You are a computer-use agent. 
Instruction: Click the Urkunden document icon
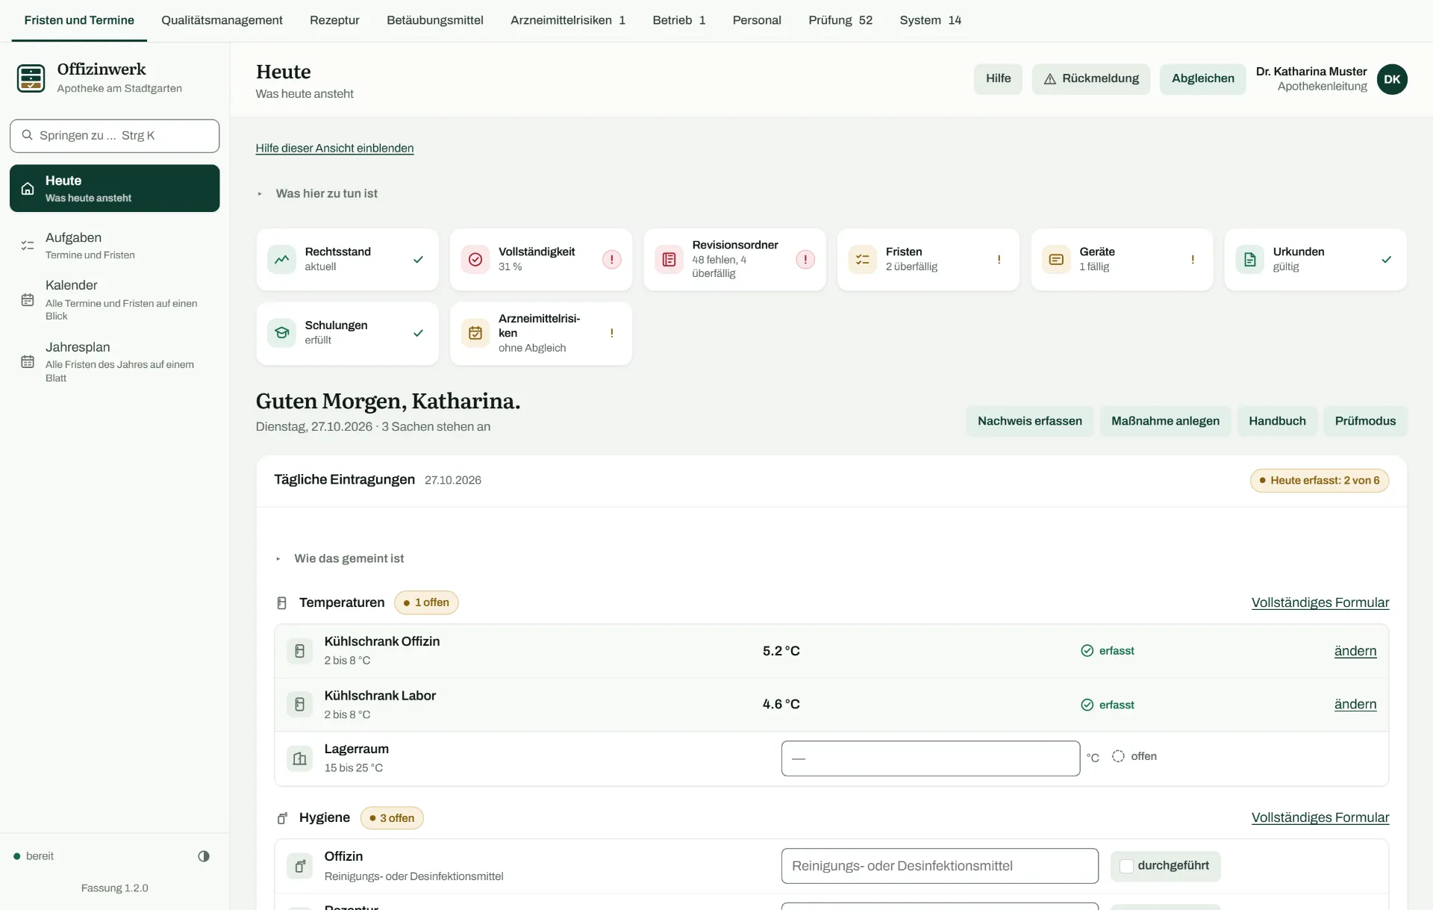click(1249, 259)
